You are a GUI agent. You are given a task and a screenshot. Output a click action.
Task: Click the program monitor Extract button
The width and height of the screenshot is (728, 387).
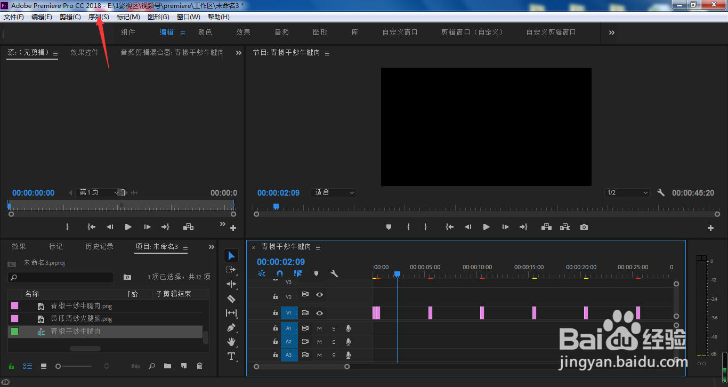(x=565, y=227)
